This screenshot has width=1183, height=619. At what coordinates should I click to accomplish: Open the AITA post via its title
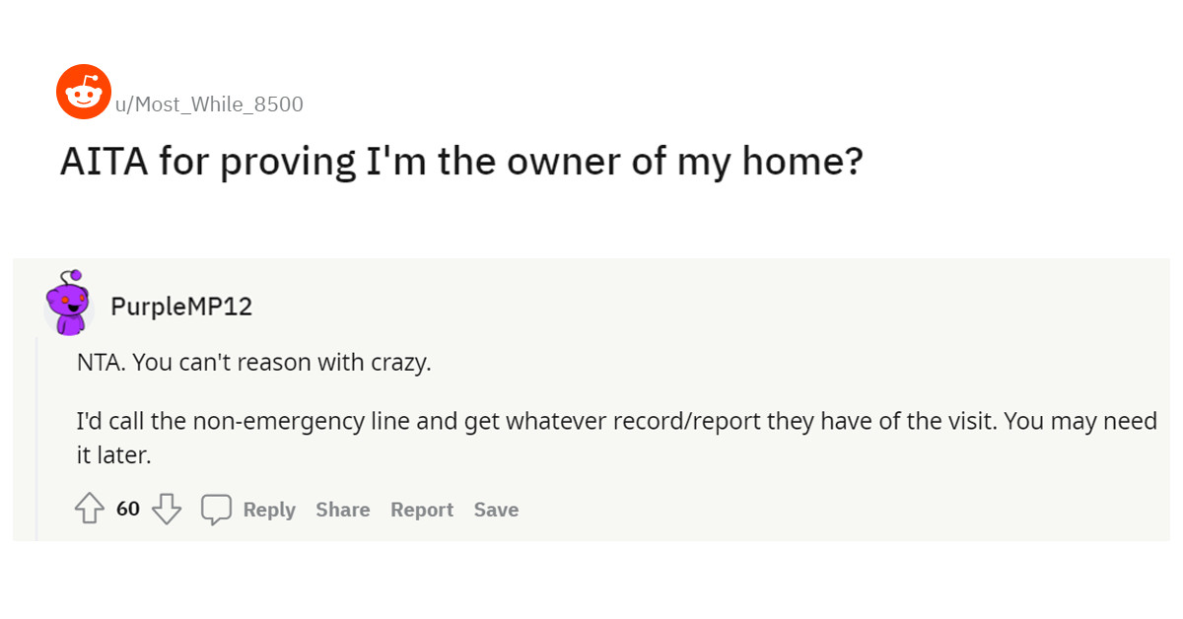(460, 161)
